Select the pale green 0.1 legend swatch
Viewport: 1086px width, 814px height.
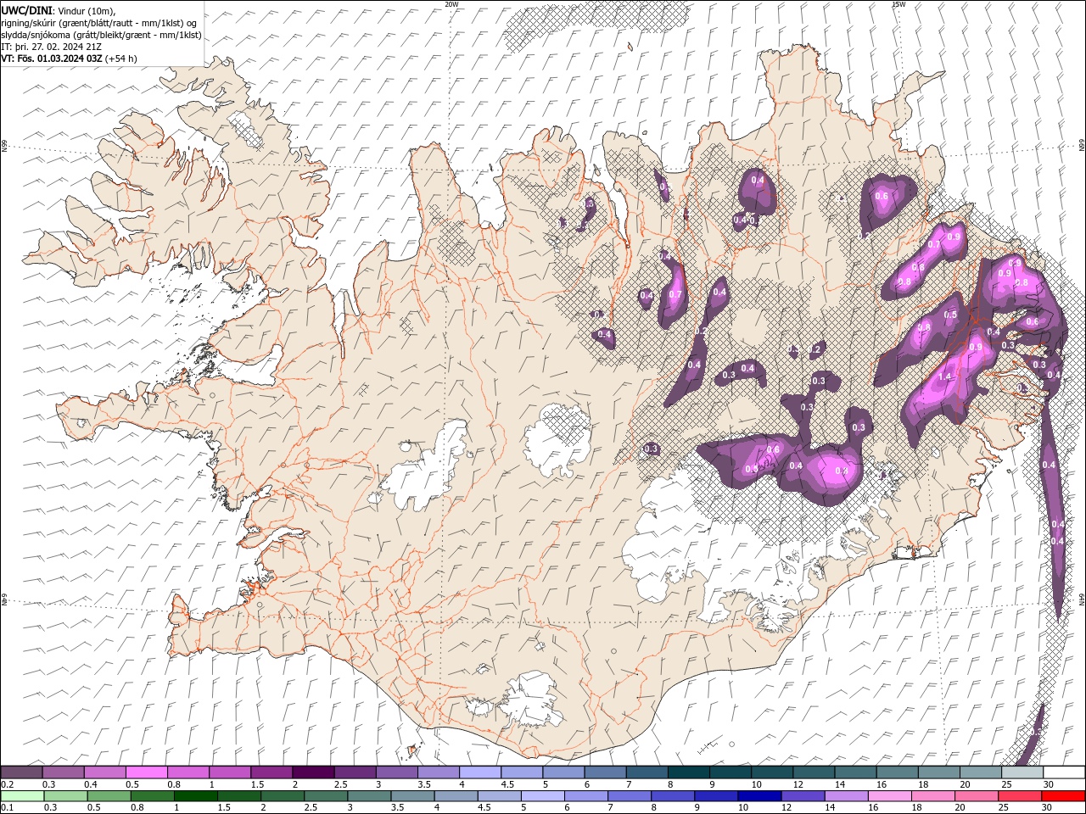22,796
